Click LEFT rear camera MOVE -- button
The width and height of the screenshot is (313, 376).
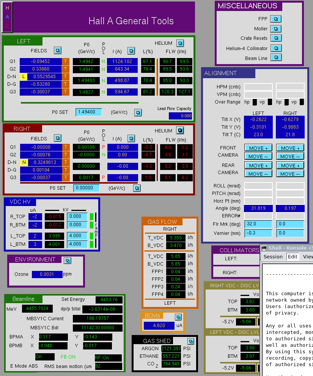[258, 174]
